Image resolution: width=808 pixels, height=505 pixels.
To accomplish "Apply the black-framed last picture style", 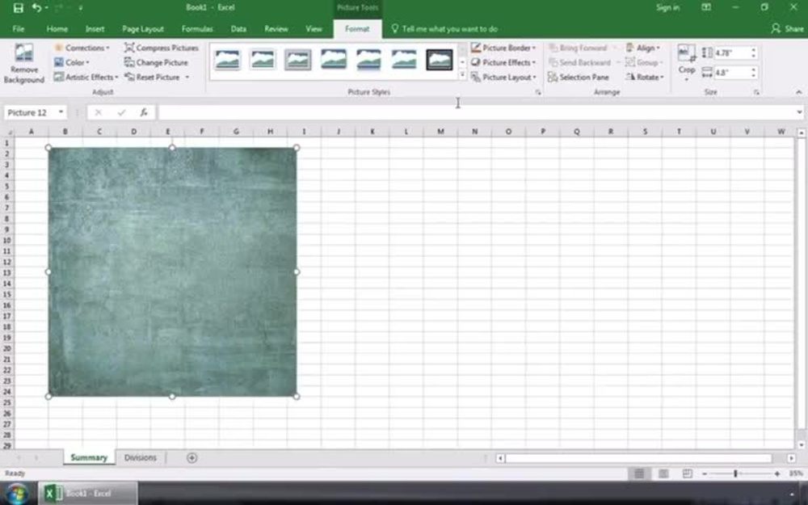I will pyautogui.click(x=439, y=60).
